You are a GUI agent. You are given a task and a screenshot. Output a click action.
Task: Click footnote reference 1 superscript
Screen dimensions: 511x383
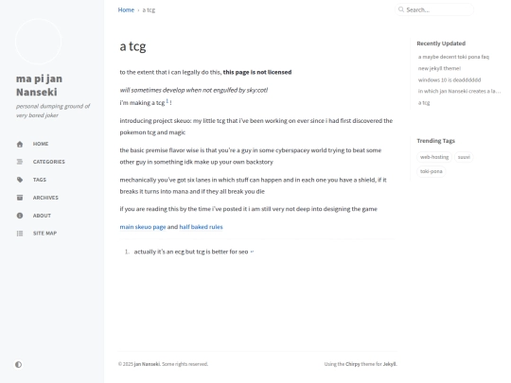point(167,101)
